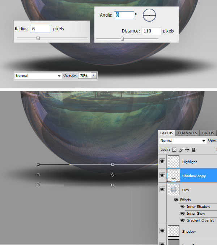
Task: Switch to the Layers tab
Action: (167, 133)
